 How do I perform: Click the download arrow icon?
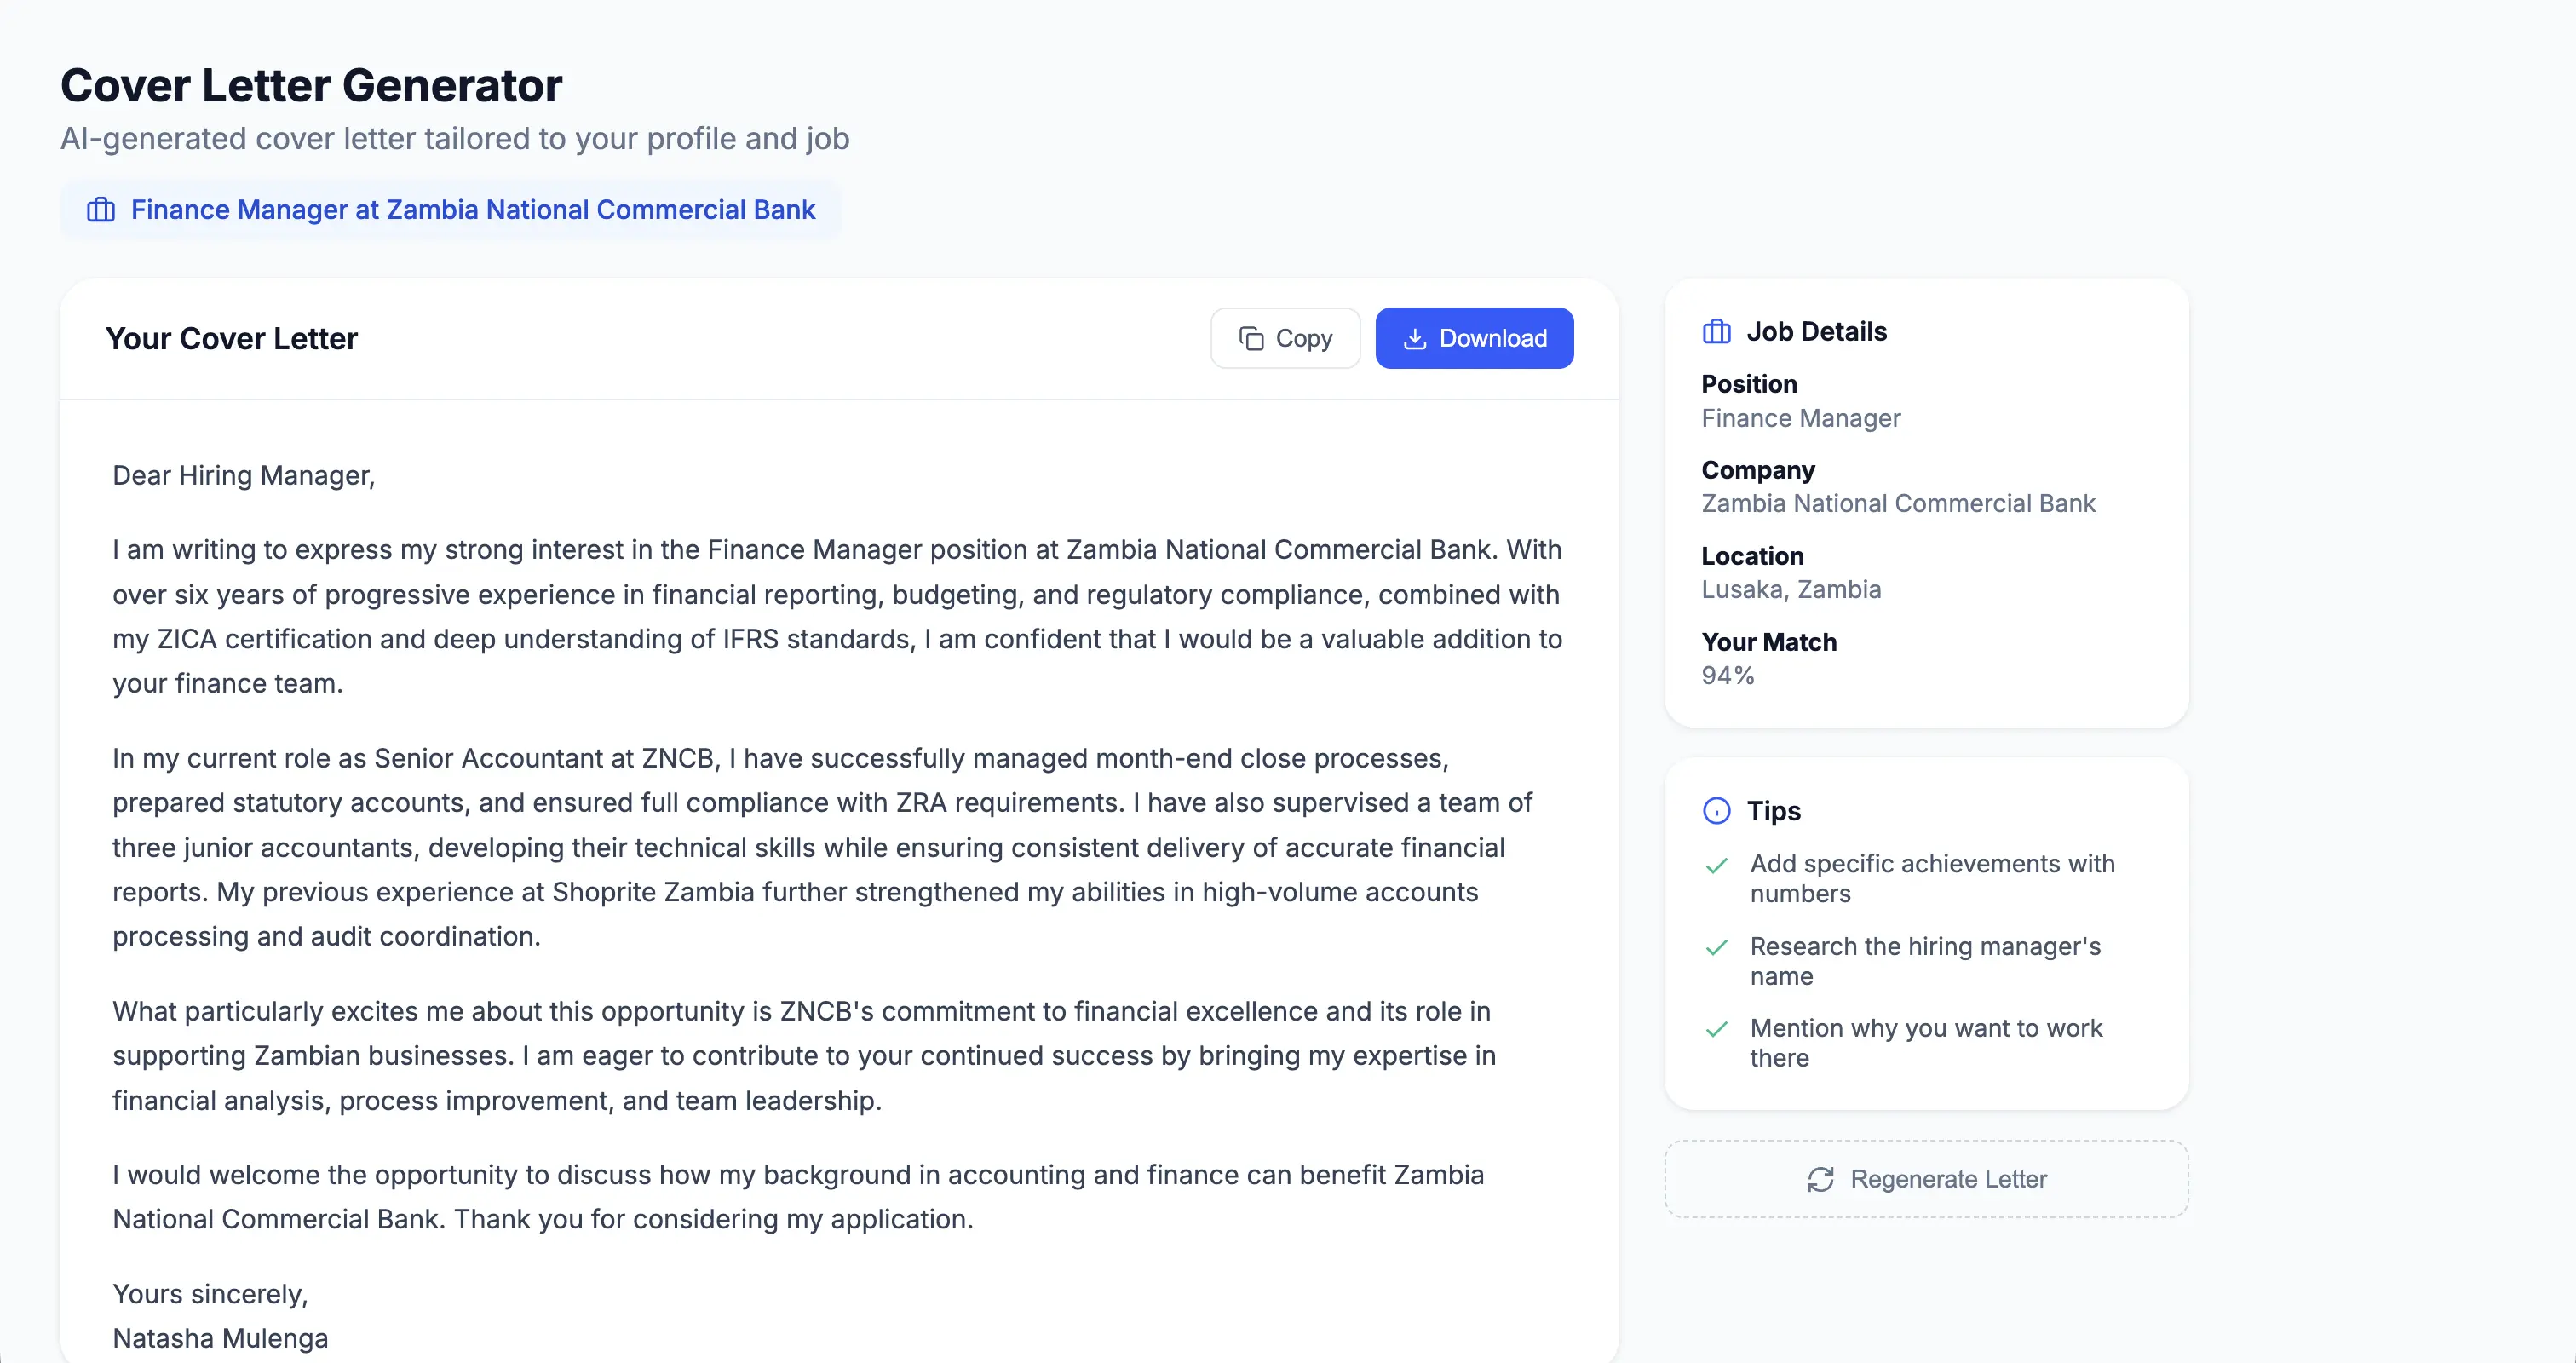pos(1415,339)
